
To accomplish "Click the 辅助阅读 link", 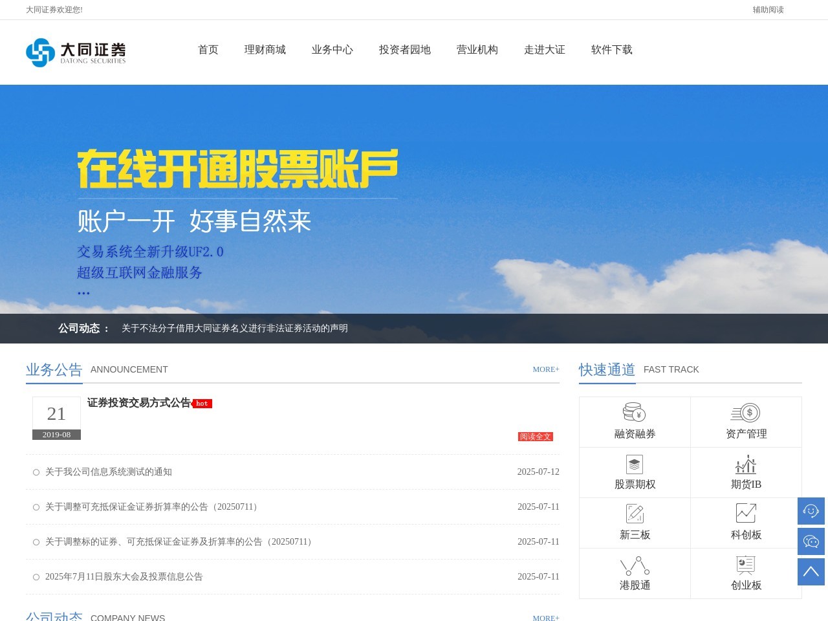I will click(768, 10).
